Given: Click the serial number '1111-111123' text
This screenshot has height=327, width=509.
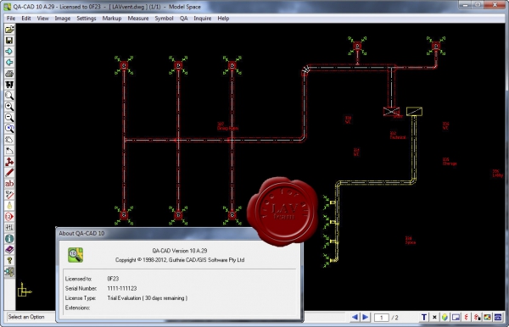Looking at the screenshot, I should [122, 288].
